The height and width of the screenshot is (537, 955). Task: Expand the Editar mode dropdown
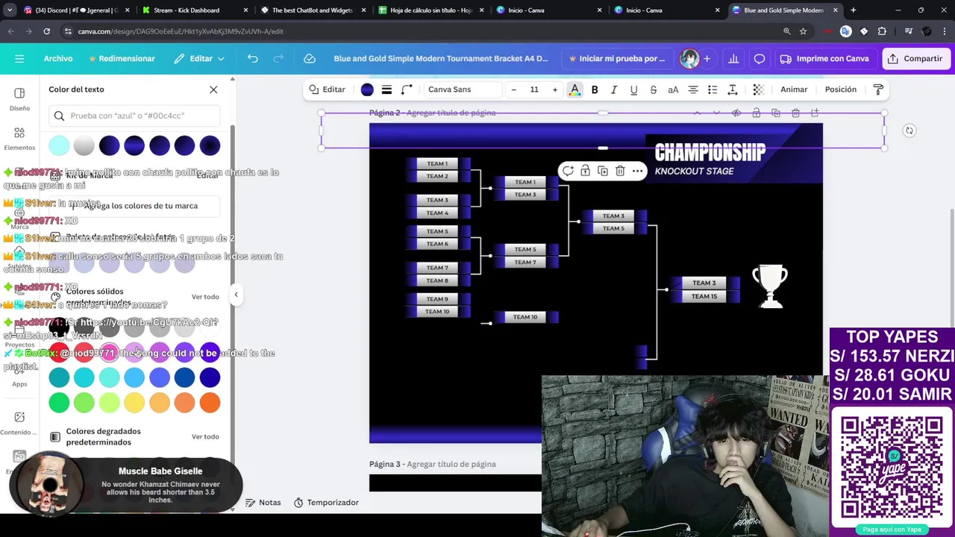(199, 58)
